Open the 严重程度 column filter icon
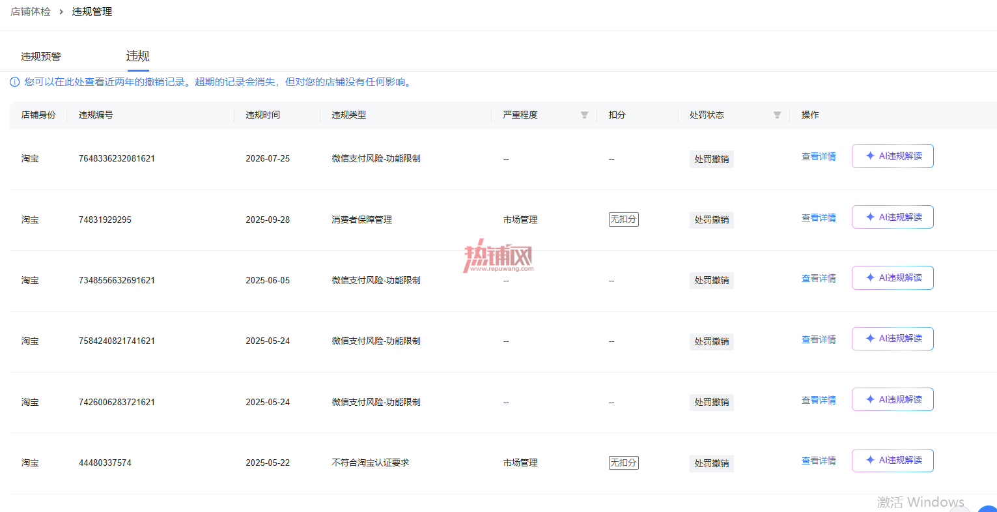This screenshot has width=997, height=512. click(584, 115)
